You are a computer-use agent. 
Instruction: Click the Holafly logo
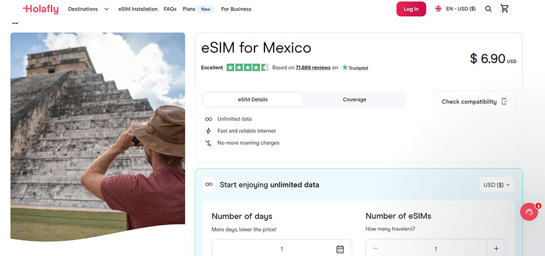pyautogui.click(x=40, y=9)
